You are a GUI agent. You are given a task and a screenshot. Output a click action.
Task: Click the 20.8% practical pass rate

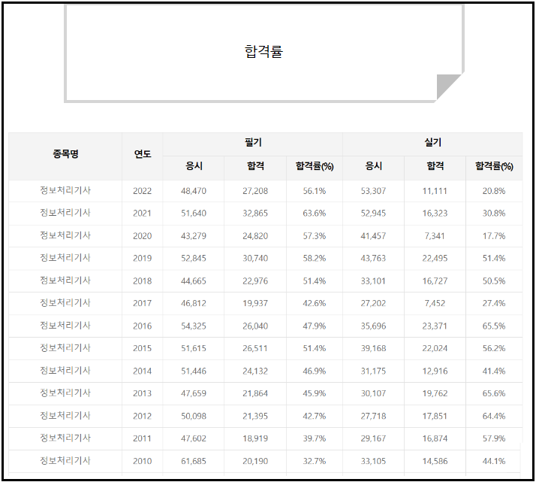pyautogui.click(x=494, y=191)
